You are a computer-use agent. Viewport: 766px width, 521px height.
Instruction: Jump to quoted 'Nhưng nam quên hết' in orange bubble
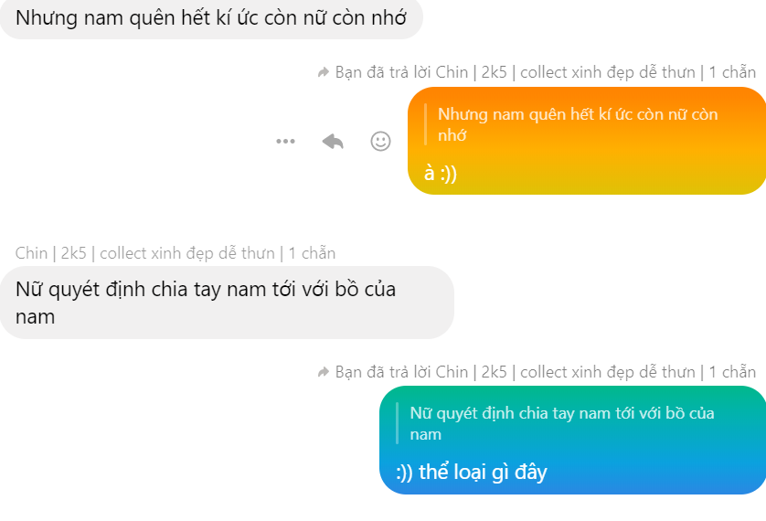coord(578,124)
